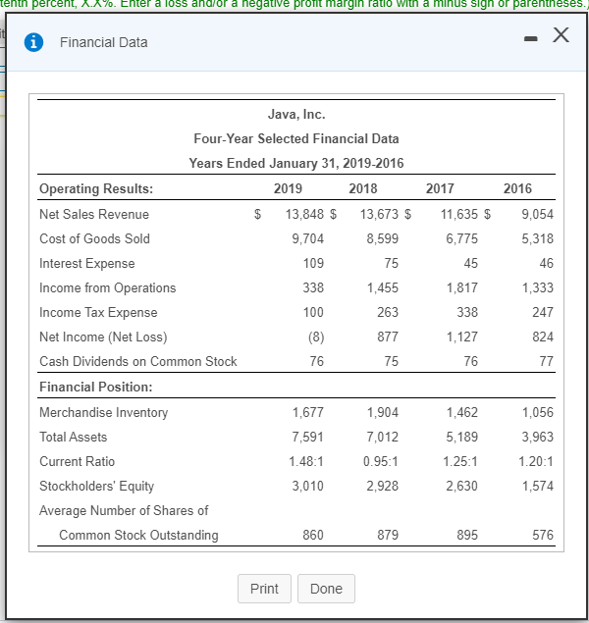This screenshot has height=623, width=589.
Task: Select Net Sales Revenue value 13,673
Action: [379, 214]
